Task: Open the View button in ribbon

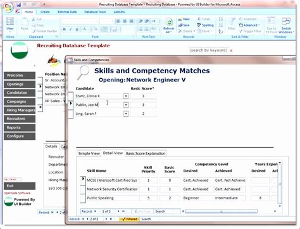Action: (10, 25)
